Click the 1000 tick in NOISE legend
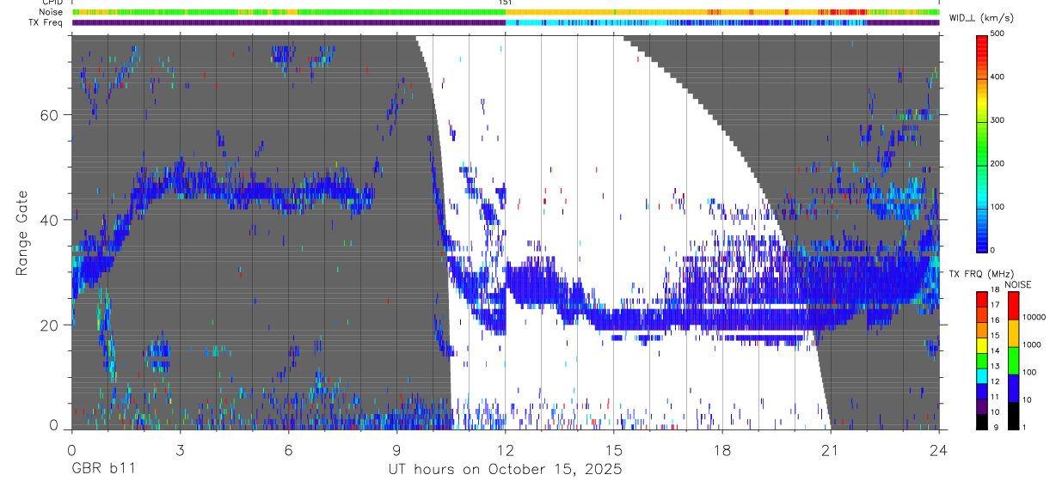This screenshot has height=487, width=1056. pos(1031,344)
